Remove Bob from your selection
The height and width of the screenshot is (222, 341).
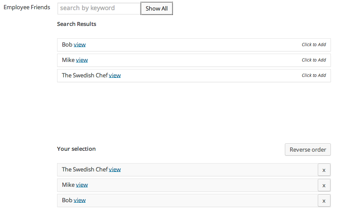[324, 201]
